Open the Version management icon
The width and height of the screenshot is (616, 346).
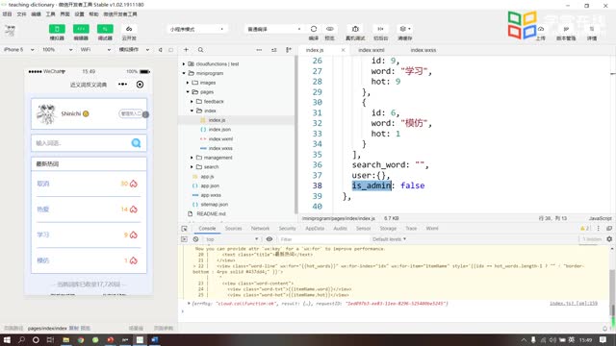click(566, 29)
